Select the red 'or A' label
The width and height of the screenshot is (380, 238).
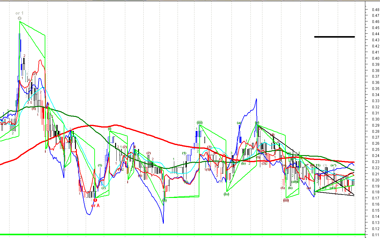coord(96,206)
